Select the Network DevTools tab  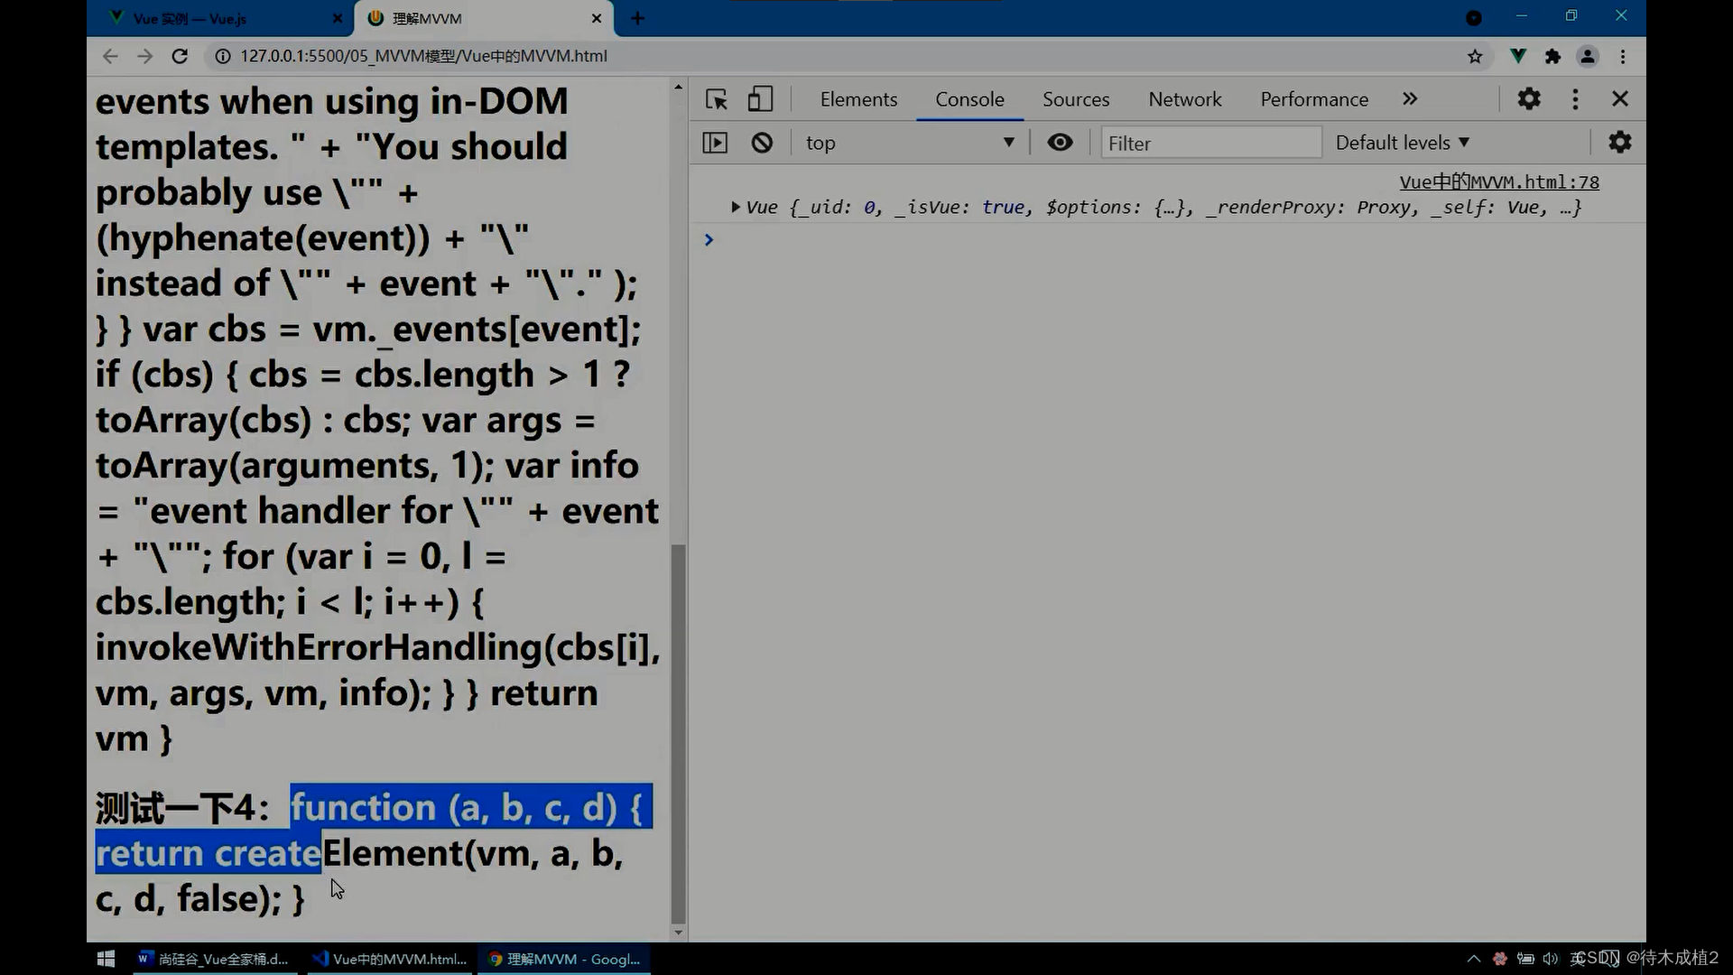[x=1184, y=97]
